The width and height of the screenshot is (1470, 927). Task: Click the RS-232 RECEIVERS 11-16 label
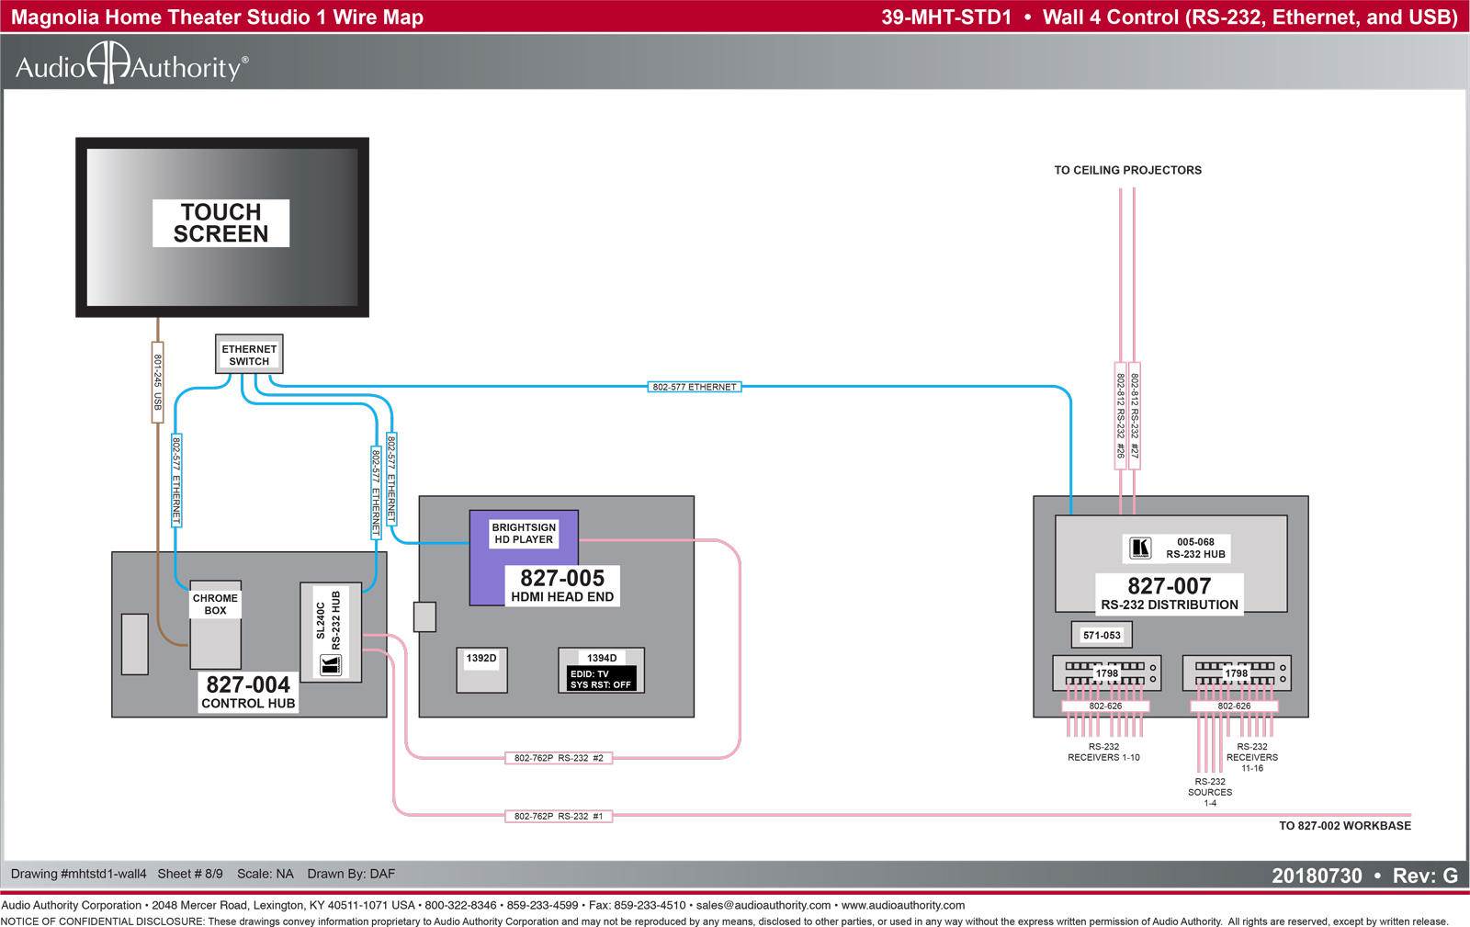(1252, 758)
